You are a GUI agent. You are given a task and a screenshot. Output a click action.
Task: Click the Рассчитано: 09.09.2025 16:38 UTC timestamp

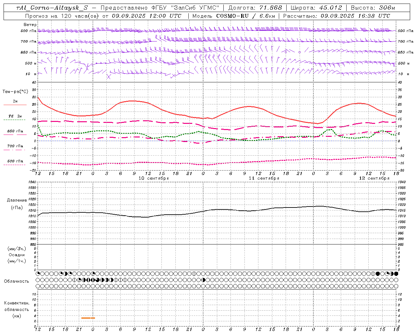pyautogui.click(x=337, y=16)
